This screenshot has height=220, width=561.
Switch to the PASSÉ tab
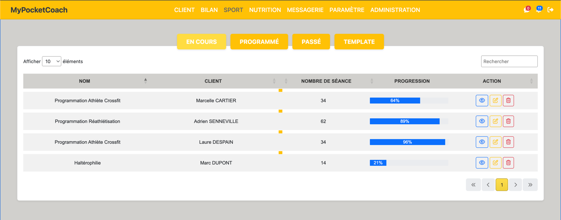[x=311, y=42]
